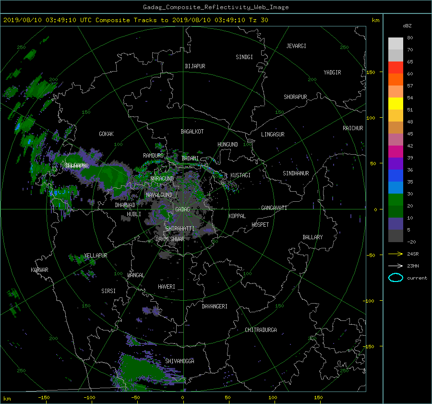432x404 pixels.
Task: Choose the dark gray -20 to 5 dBZ swatch
Action: 396,236
